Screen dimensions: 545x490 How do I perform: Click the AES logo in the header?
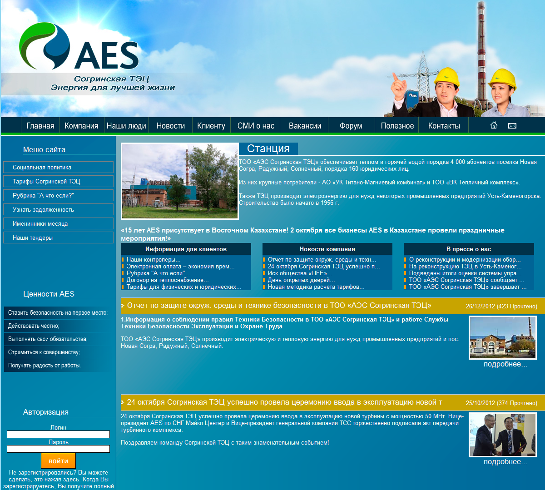coord(79,46)
